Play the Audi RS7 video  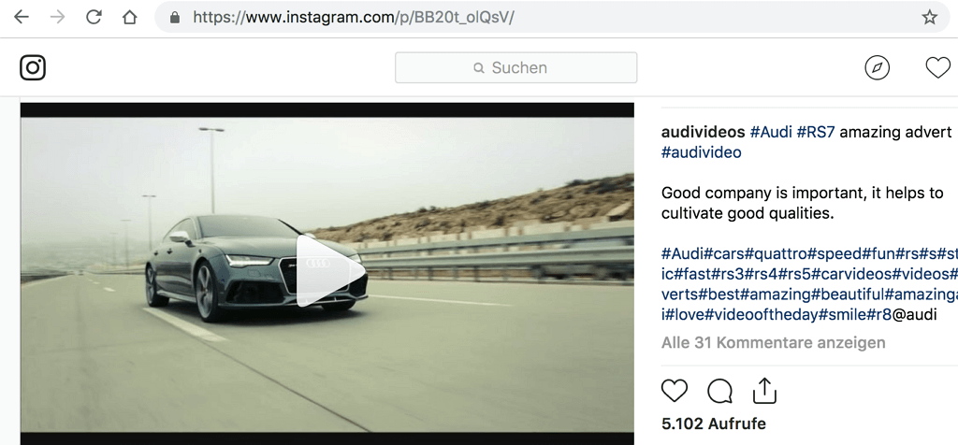(330, 270)
